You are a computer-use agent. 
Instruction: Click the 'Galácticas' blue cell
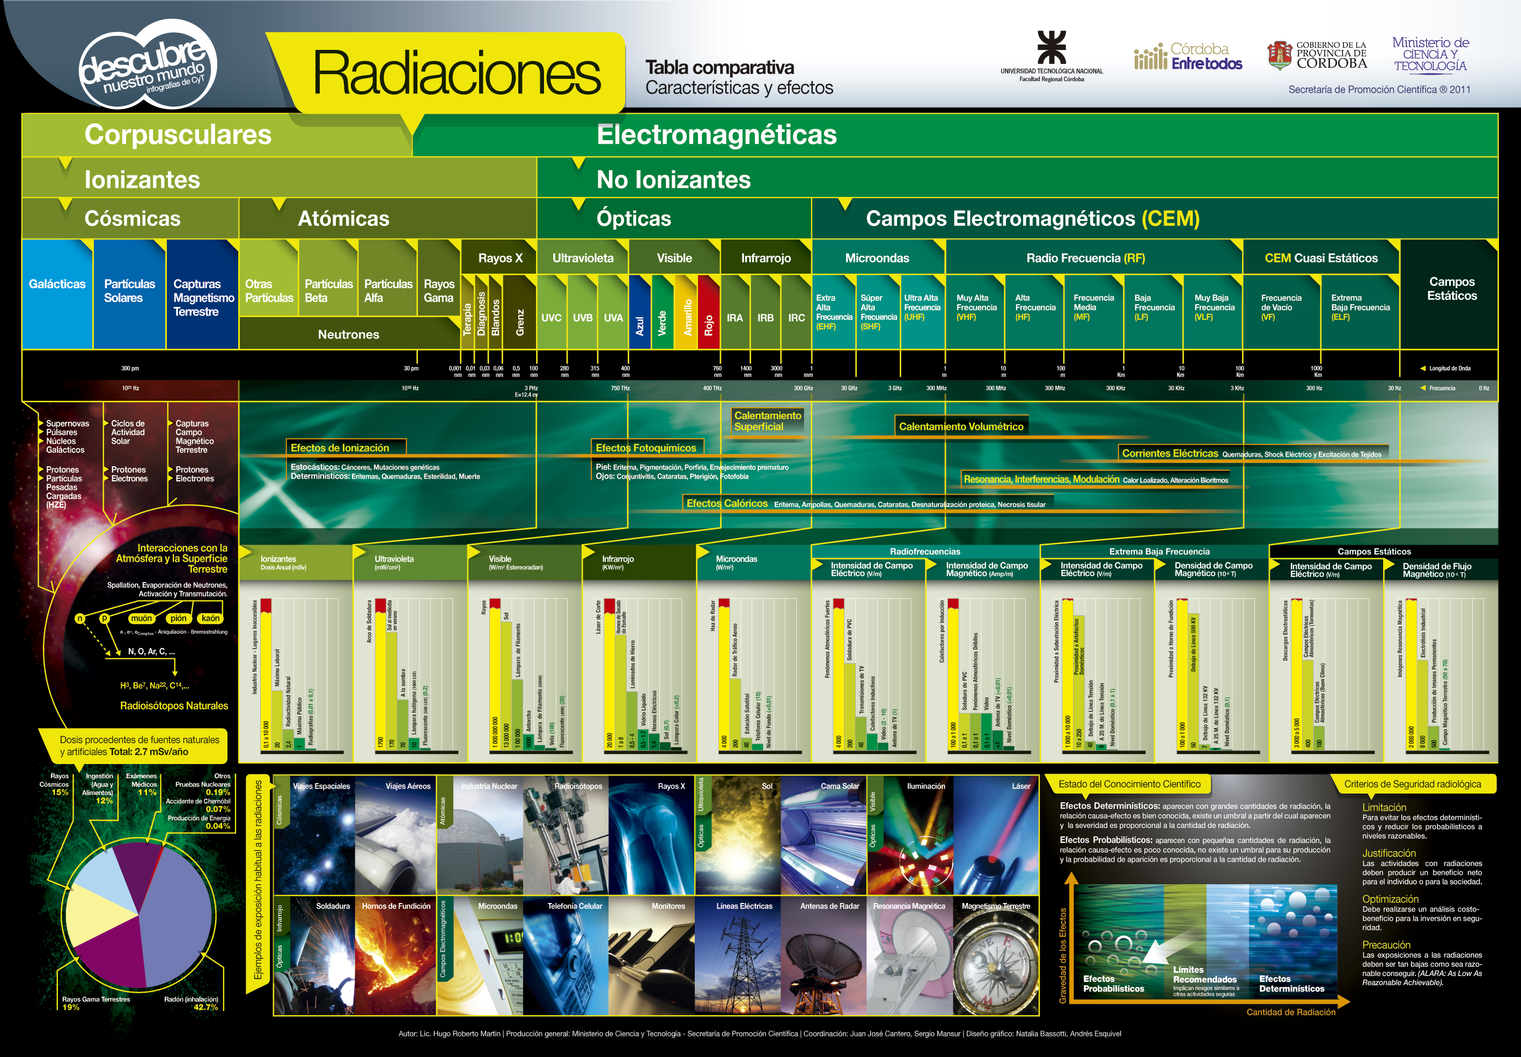57,294
